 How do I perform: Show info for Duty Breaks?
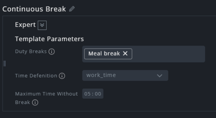[x=52, y=52]
